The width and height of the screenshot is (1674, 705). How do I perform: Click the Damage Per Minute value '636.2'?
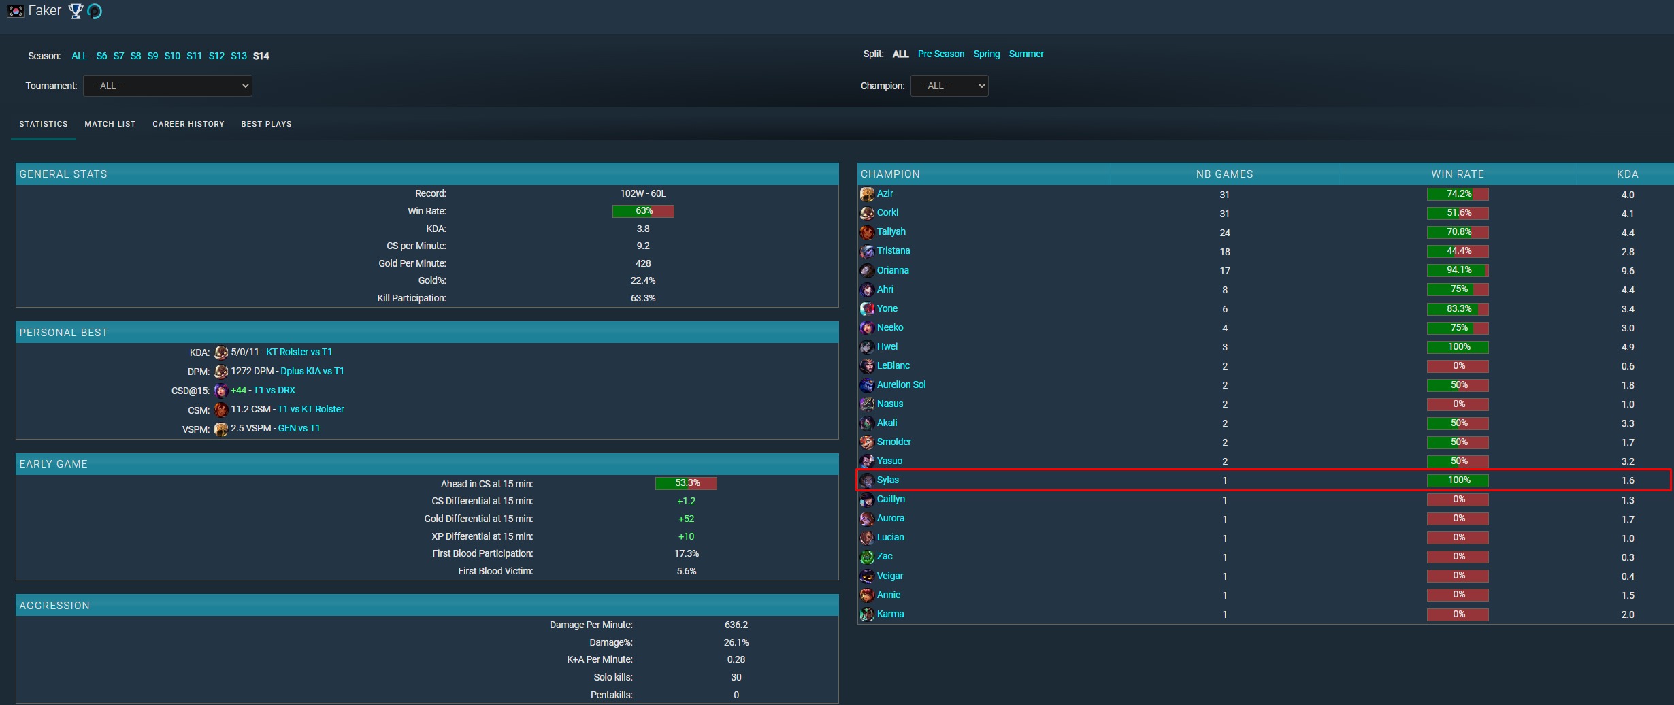736,625
